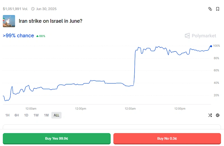This screenshot has height=146, width=224.
Task: Click the Polymarket logo
Action: [x=200, y=36]
